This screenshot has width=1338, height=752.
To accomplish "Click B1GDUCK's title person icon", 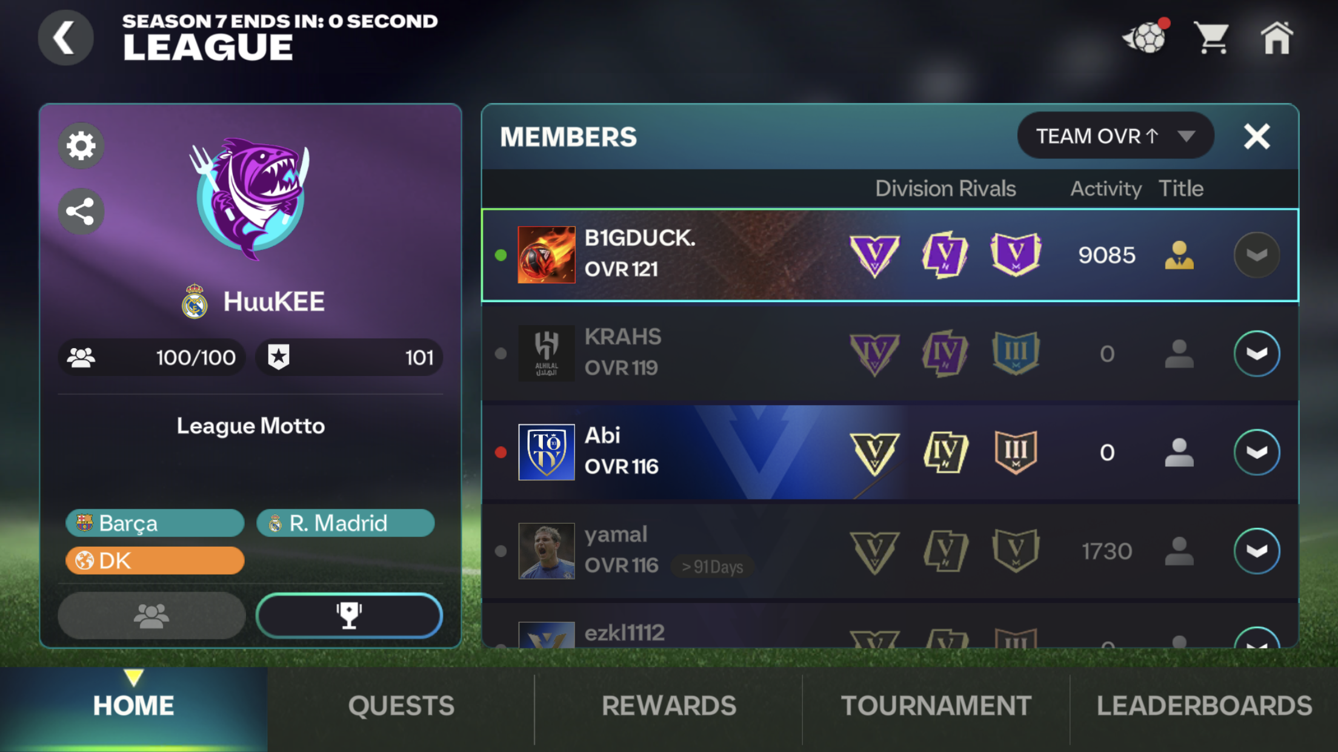I will tap(1179, 255).
